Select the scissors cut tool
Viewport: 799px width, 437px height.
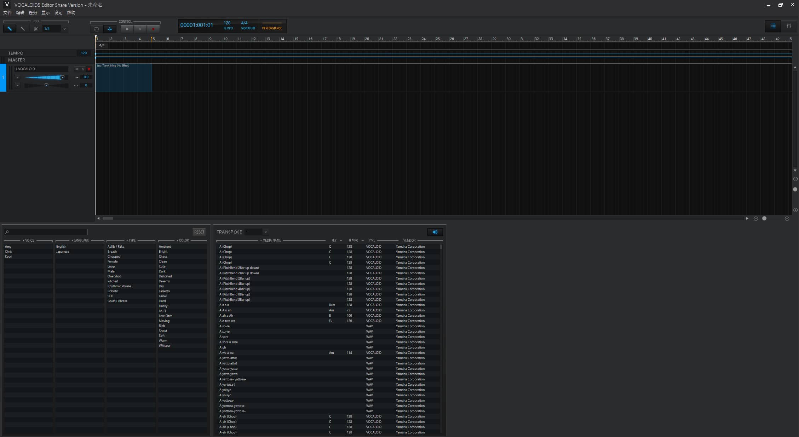coord(36,29)
